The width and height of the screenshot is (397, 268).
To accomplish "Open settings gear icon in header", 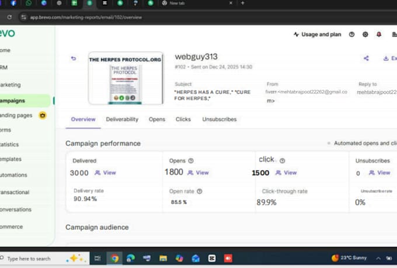I will click(x=365, y=34).
